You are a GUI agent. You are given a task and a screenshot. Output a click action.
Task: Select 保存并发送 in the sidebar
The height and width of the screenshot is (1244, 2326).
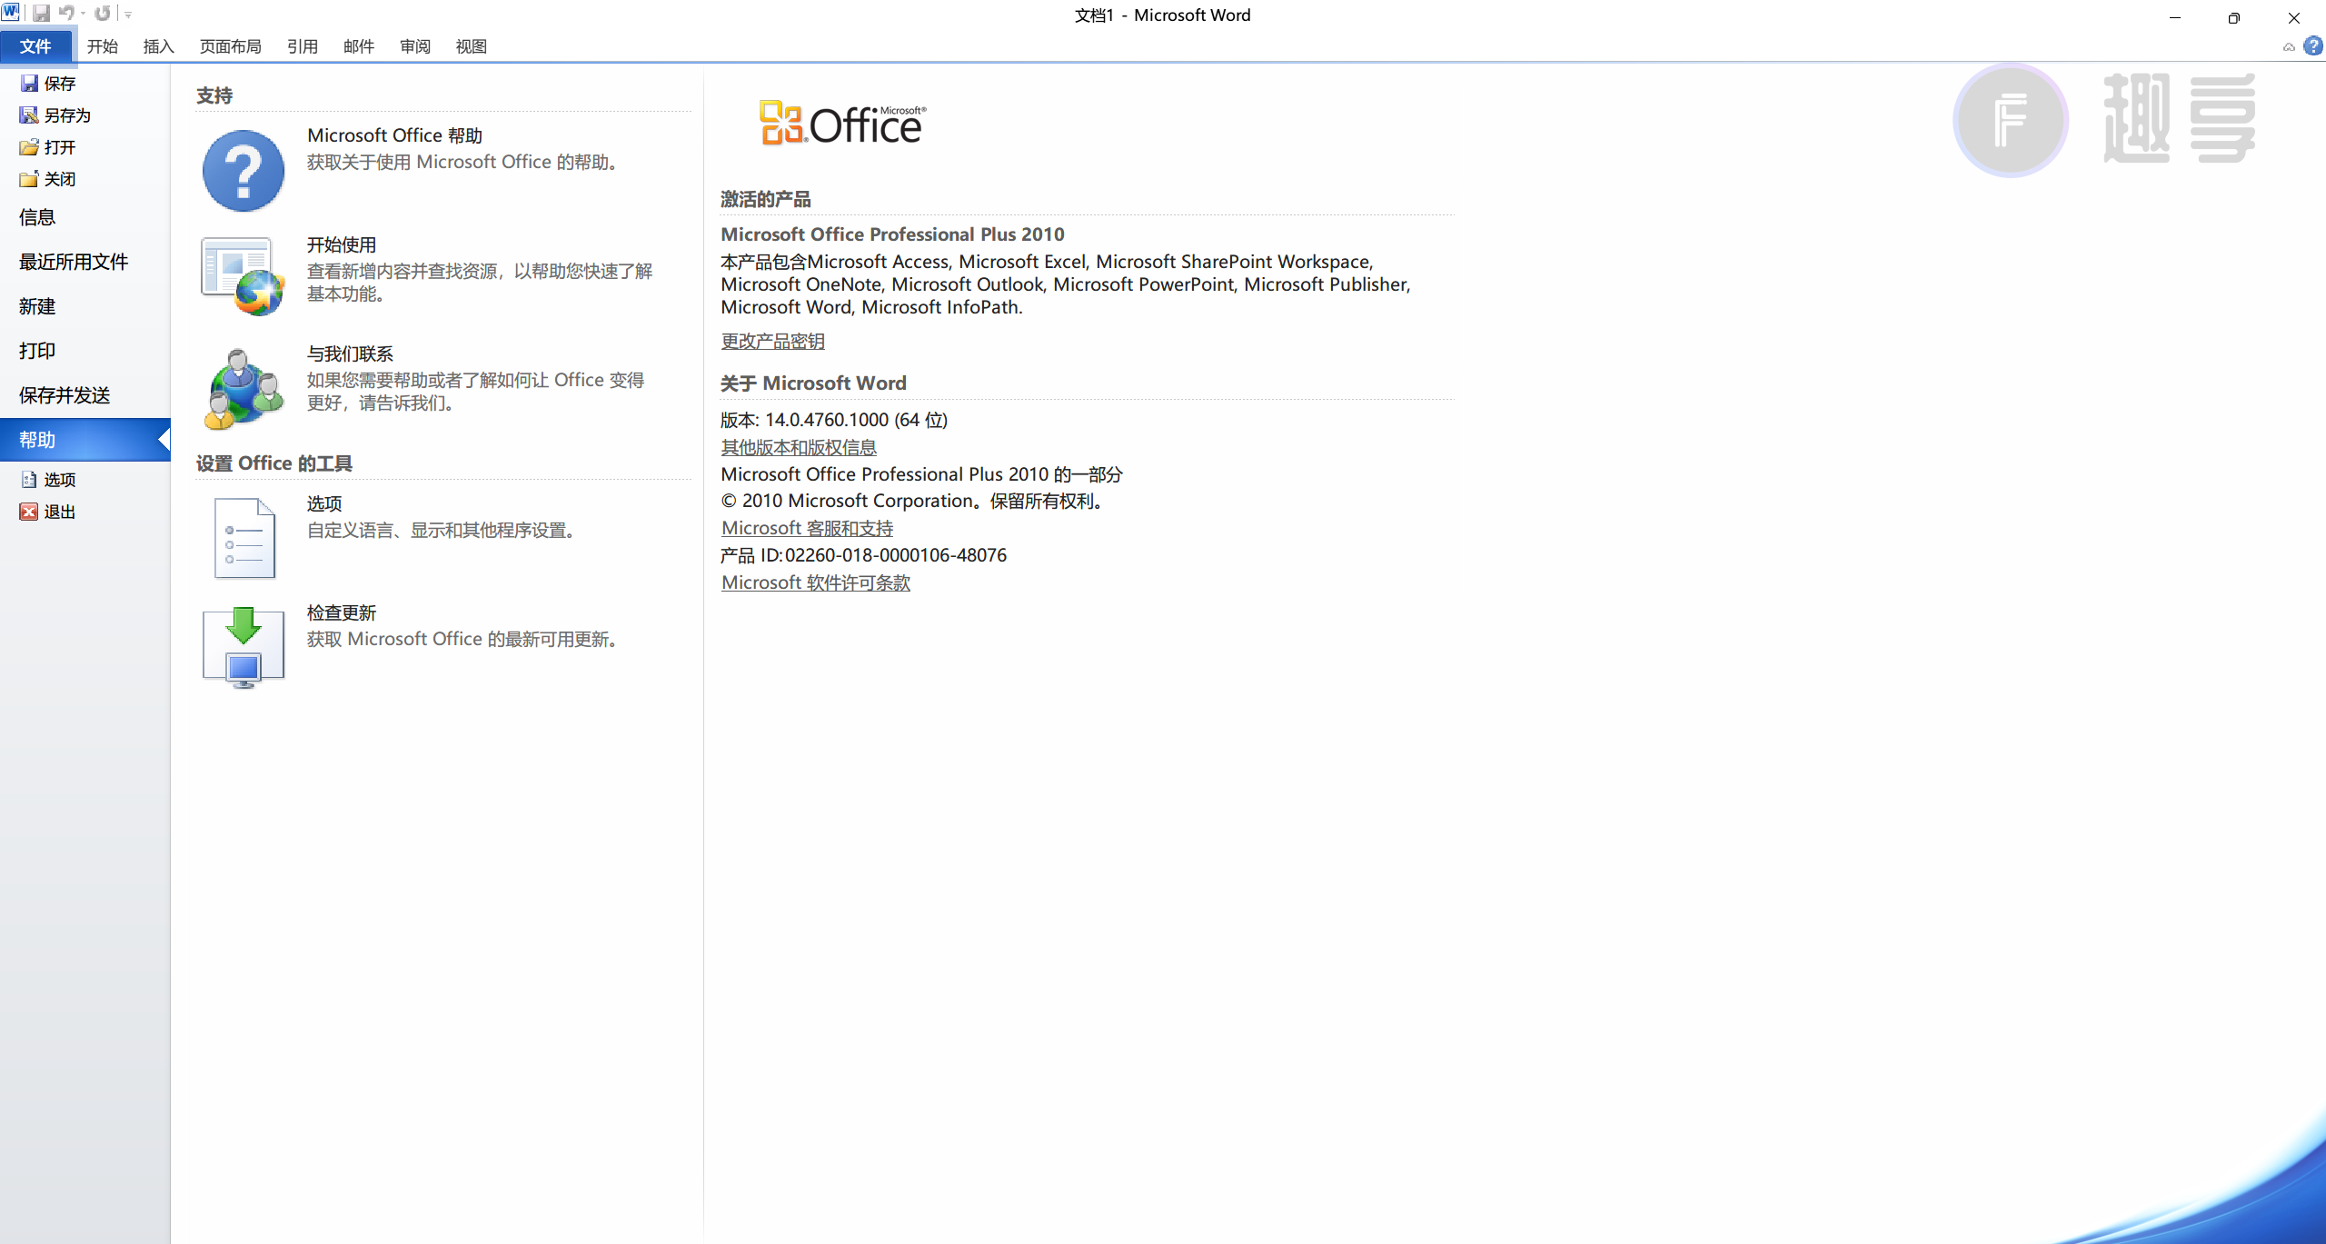(x=84, y=395)
